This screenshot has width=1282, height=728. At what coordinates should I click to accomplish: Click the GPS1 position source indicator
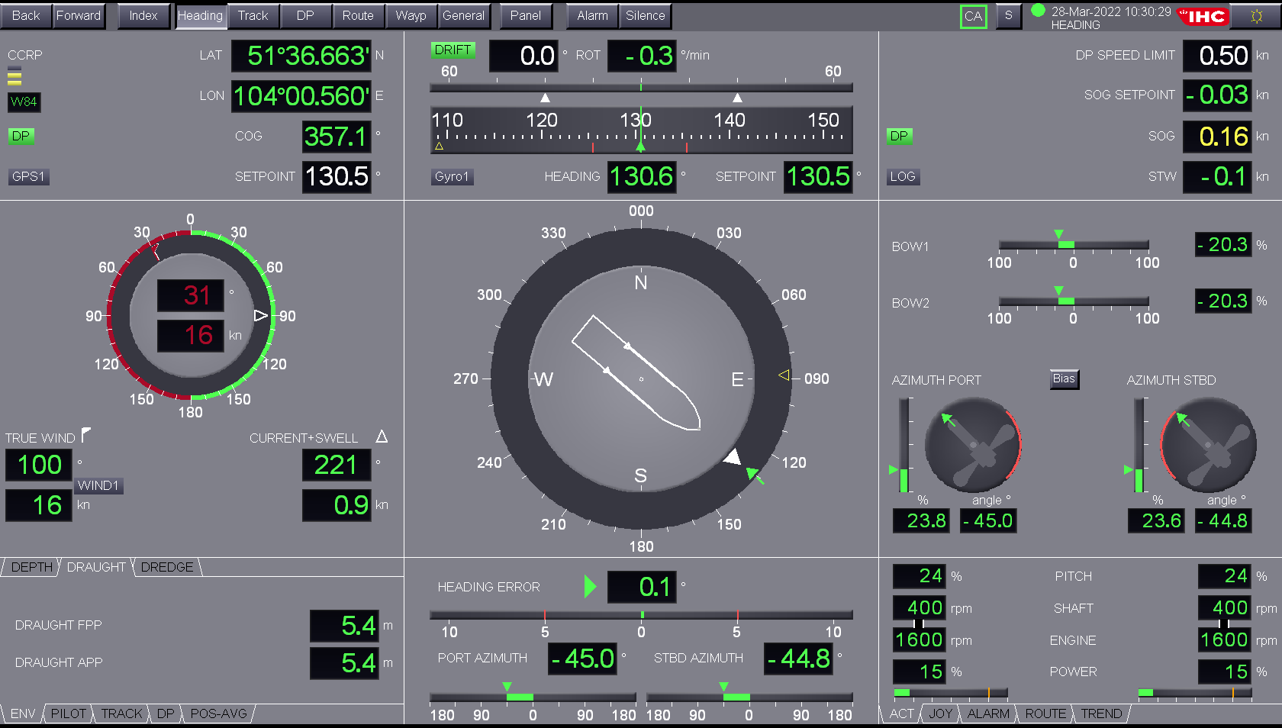coord(28,176)
